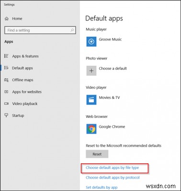Screen dimensions: 181x191
Task: Click the Settings window title
Action: [x=9, y=4]
